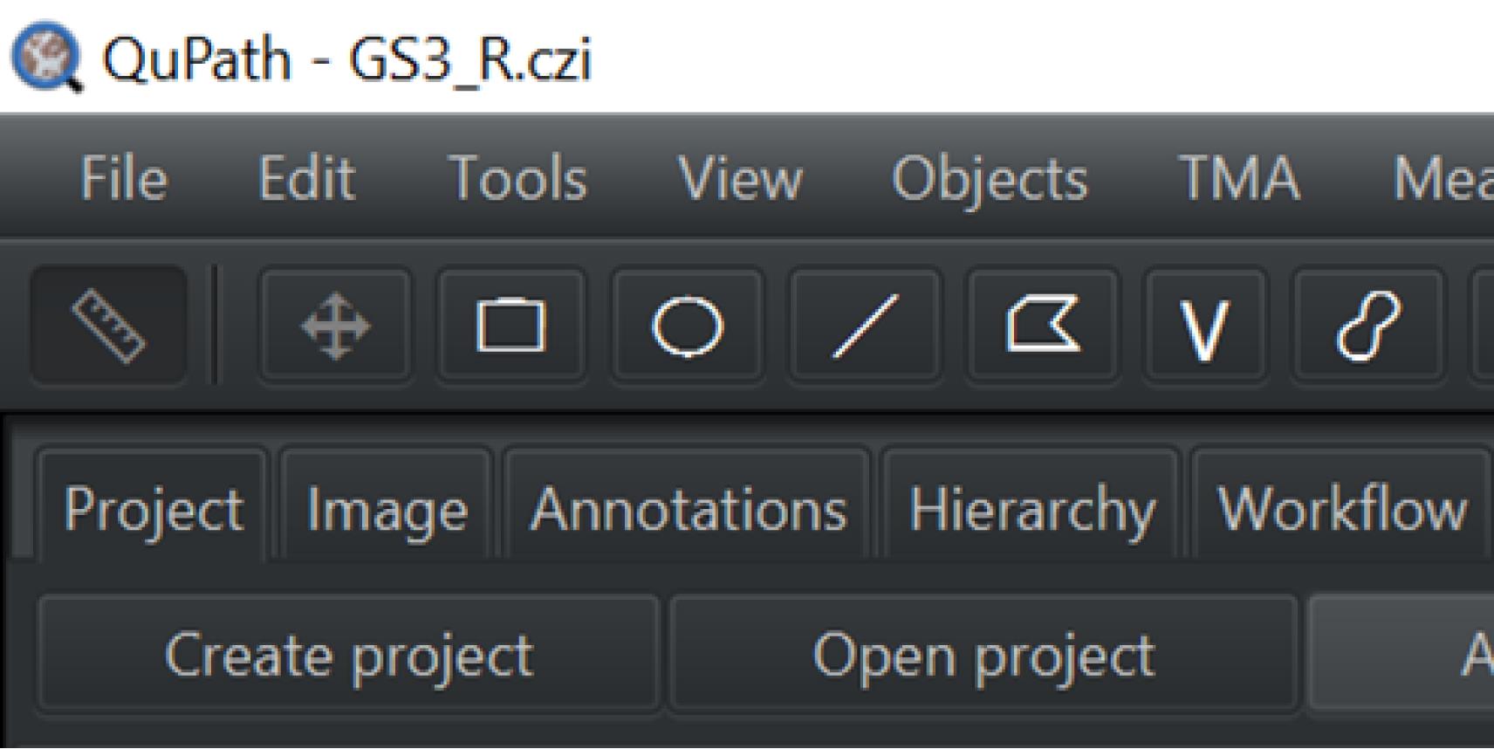Open the Objects menu

[x=990, y=178]
